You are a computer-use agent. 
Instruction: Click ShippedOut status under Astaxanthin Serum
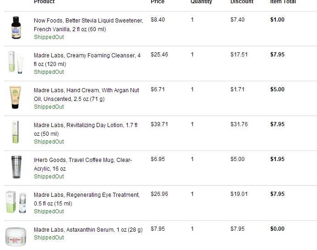coord(49,238)
